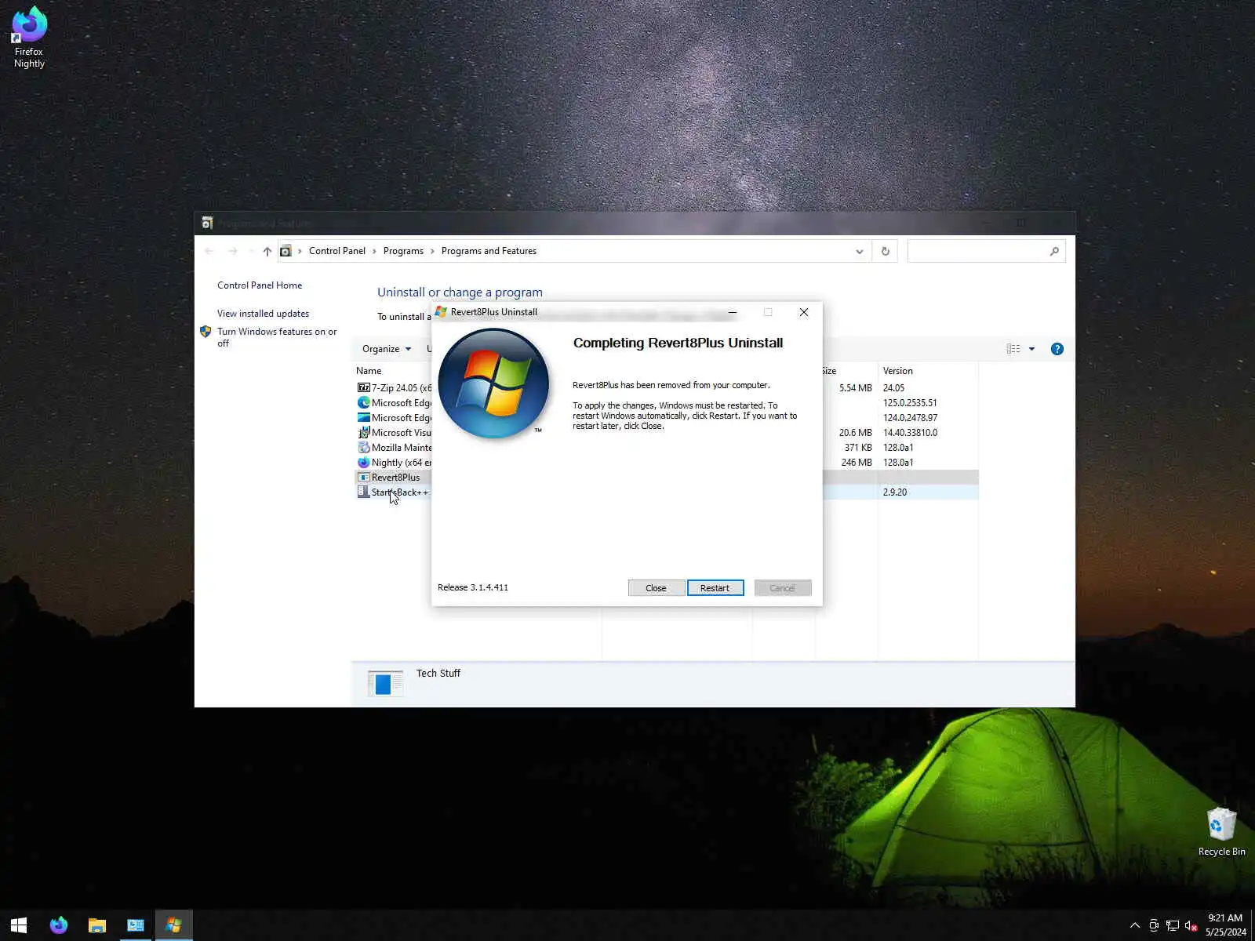Go up one level with Up arrow
This screenshot has width=1255, height=941.
(267, 251)
